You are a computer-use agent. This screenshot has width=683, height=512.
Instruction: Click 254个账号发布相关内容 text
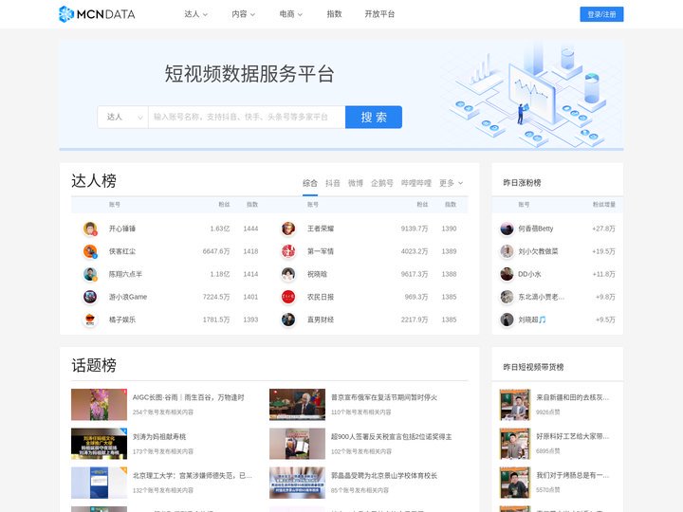pos(163,411)
